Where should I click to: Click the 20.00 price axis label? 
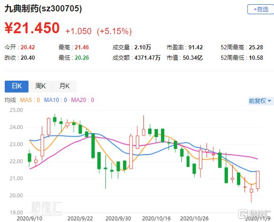pos(16,195)
